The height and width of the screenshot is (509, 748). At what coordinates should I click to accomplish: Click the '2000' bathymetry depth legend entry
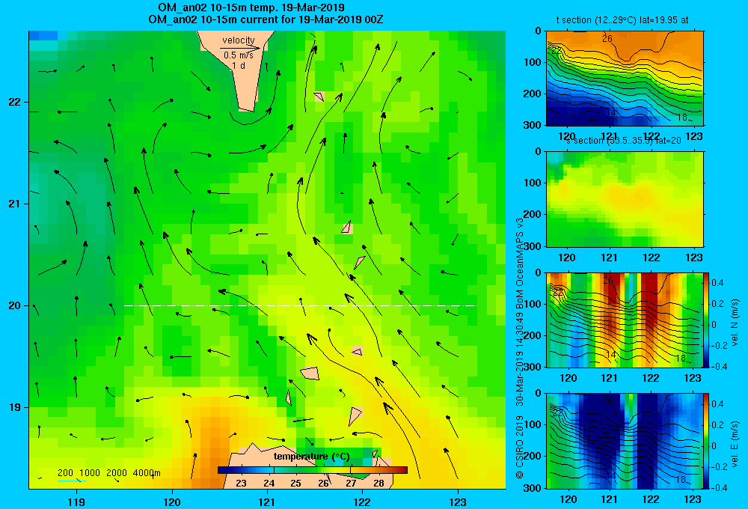[x=117, y=473]
